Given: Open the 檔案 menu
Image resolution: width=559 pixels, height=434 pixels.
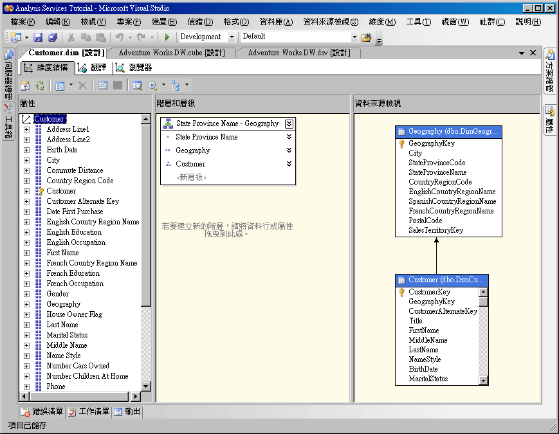Looking at the screenshot, I should coord(23,22).
